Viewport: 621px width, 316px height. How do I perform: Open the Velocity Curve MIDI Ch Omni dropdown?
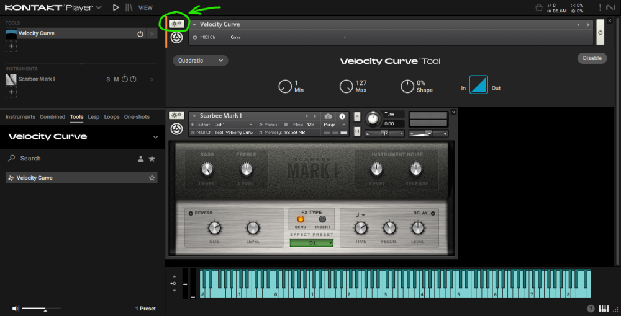[x=288, y=37]
